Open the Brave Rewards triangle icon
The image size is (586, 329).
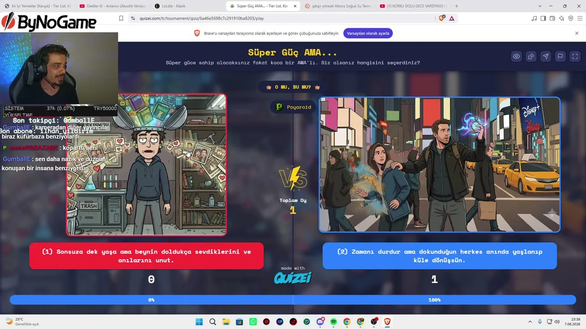(x=452, y=18)
